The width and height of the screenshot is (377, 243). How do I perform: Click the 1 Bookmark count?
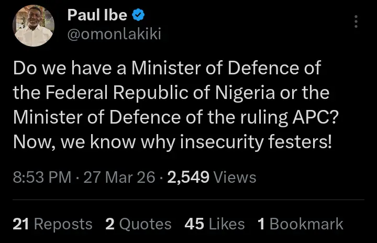[x=301, y=224]
